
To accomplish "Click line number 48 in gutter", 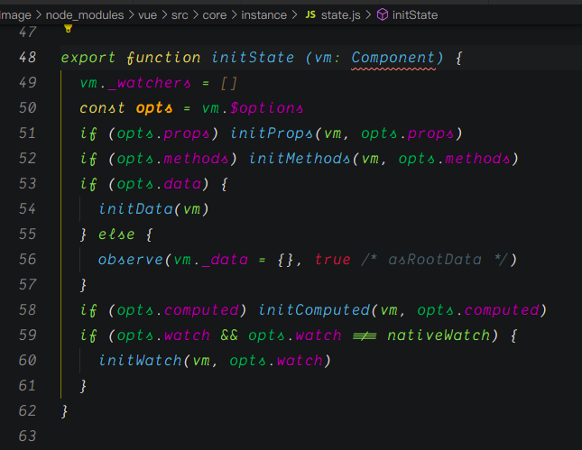I will coord(27,58).
